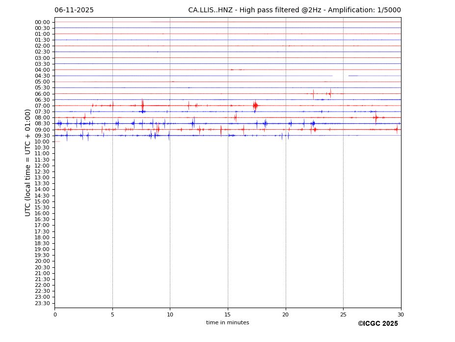The width and height of the screenshot is (455, 342).
Task: Select the 07:00 time row label
Action: [42, 106]
